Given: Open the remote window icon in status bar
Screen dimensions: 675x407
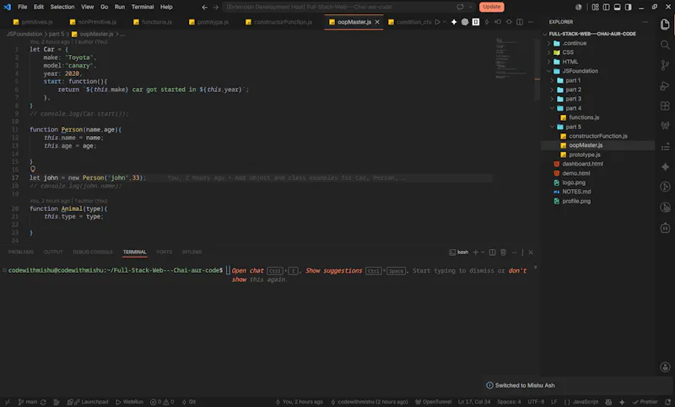Looking at the screenshot, I should click(x=7, y=402).
